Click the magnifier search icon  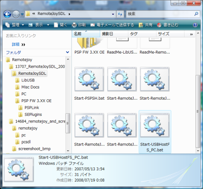tap(196, 14)
